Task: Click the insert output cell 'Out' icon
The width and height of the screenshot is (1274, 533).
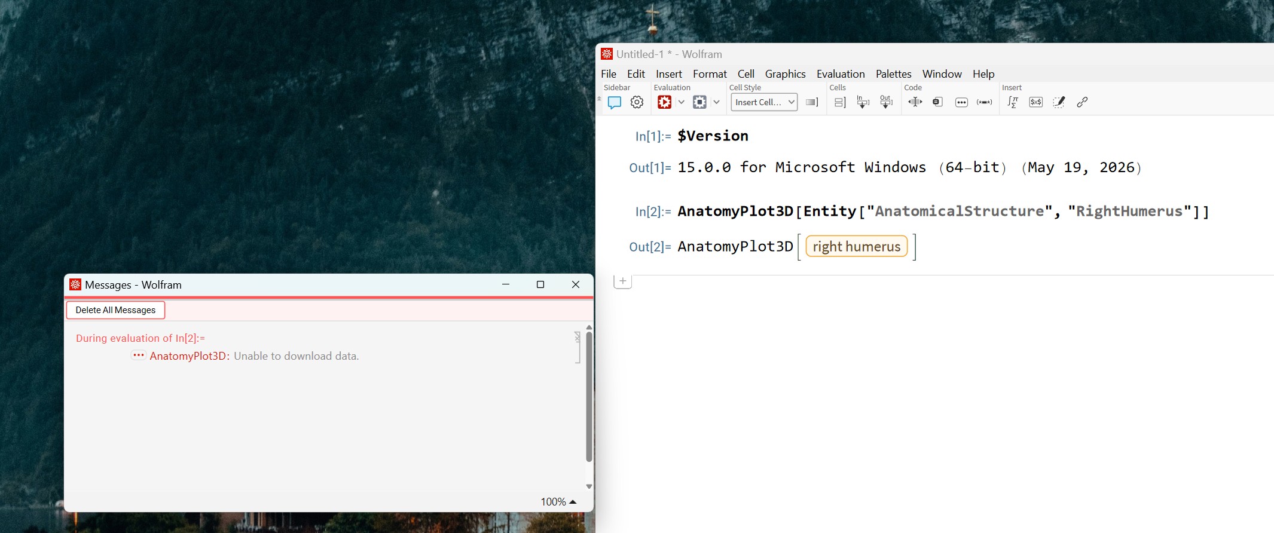Action: (x=886, y=102)
